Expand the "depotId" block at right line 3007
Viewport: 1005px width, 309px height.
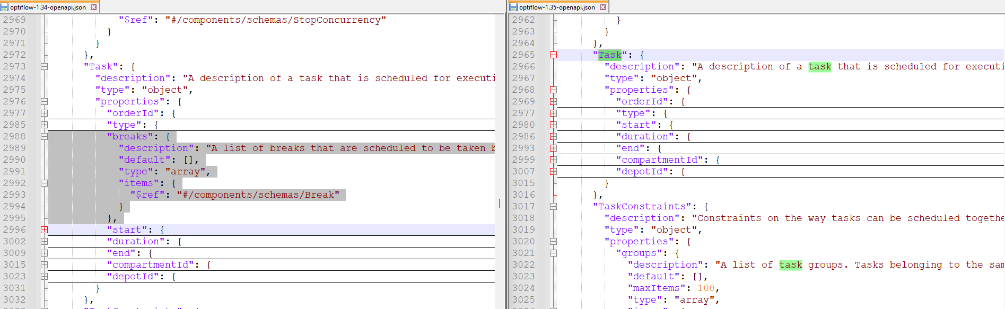click(553, 172)
